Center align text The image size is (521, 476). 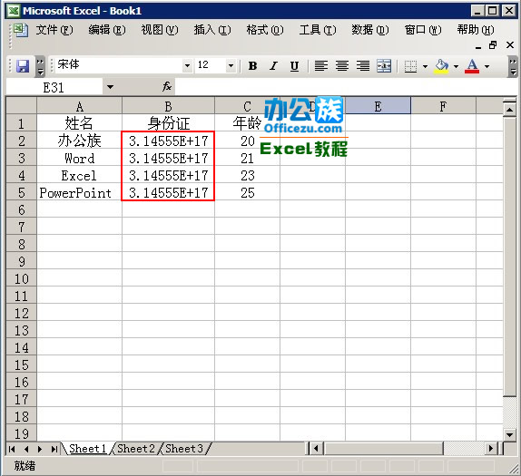(342, 66)
